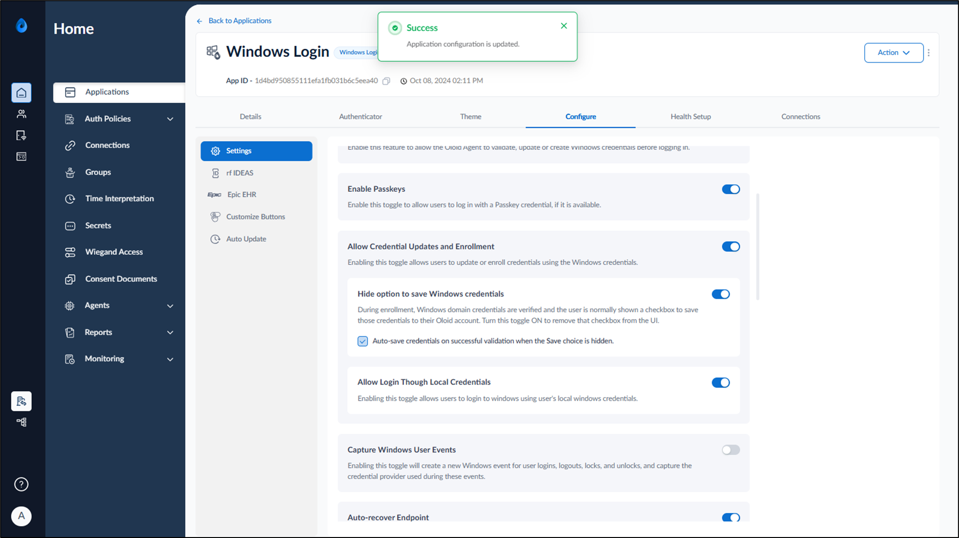Open Customize Buttons section
The height and width of the screenshot is (538, 959).
(256, 217)
